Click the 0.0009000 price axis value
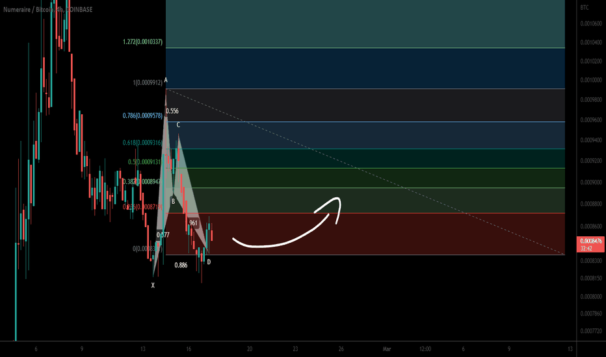The image size is (606, 357). (x=591, y=182)
